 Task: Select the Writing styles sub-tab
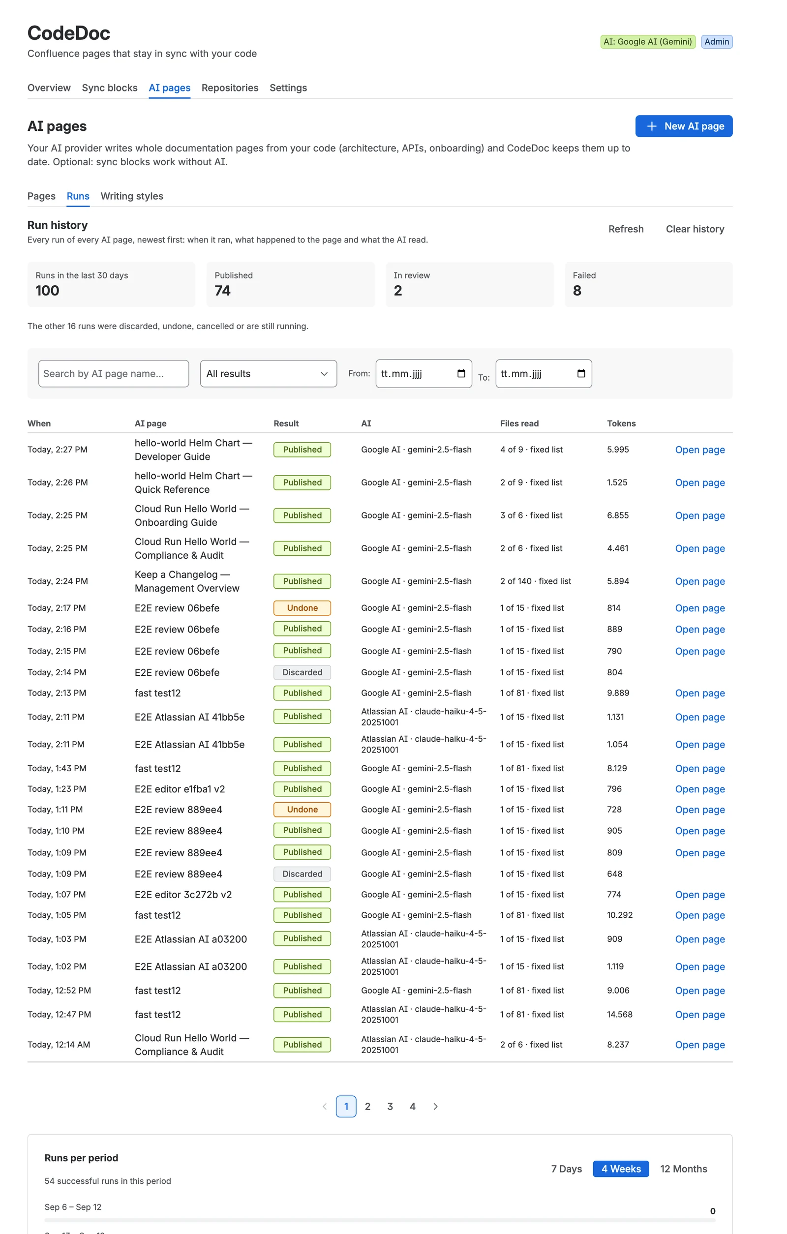click(132, 196)
